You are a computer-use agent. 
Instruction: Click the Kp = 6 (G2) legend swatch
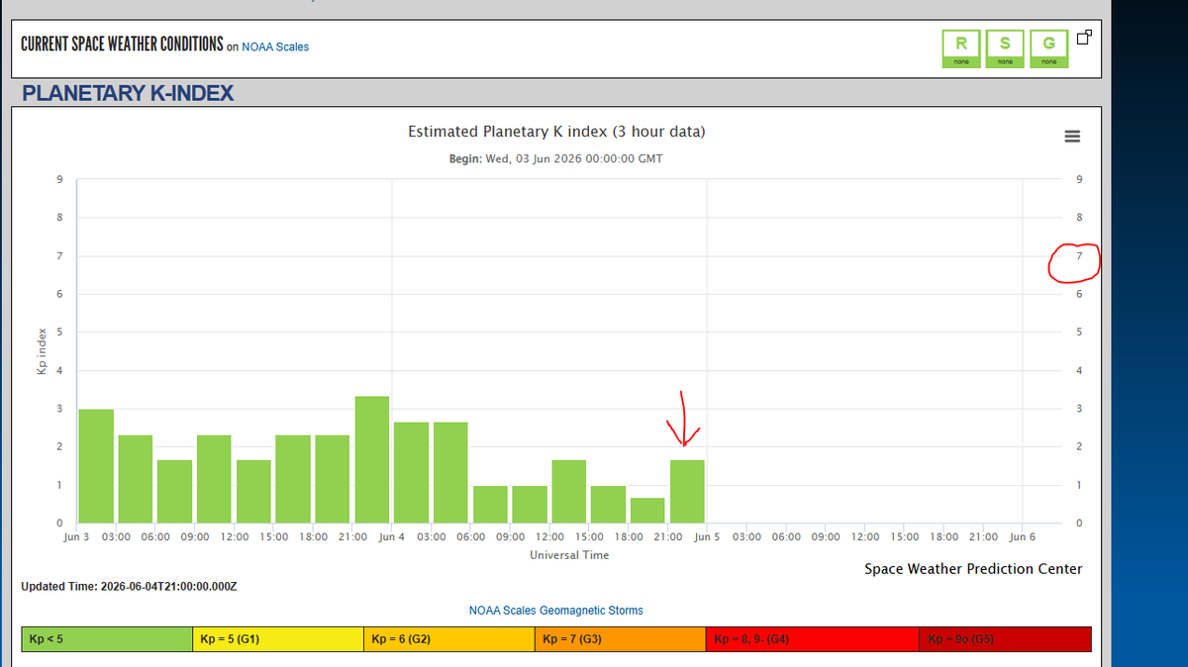click(449, 639)
